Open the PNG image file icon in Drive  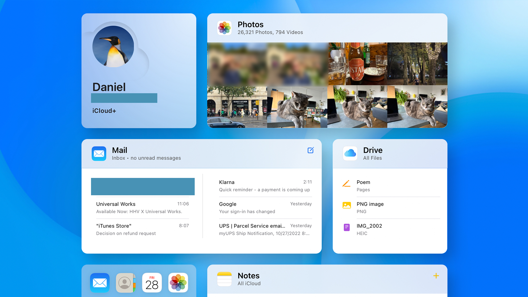click(x=346, y=205)
